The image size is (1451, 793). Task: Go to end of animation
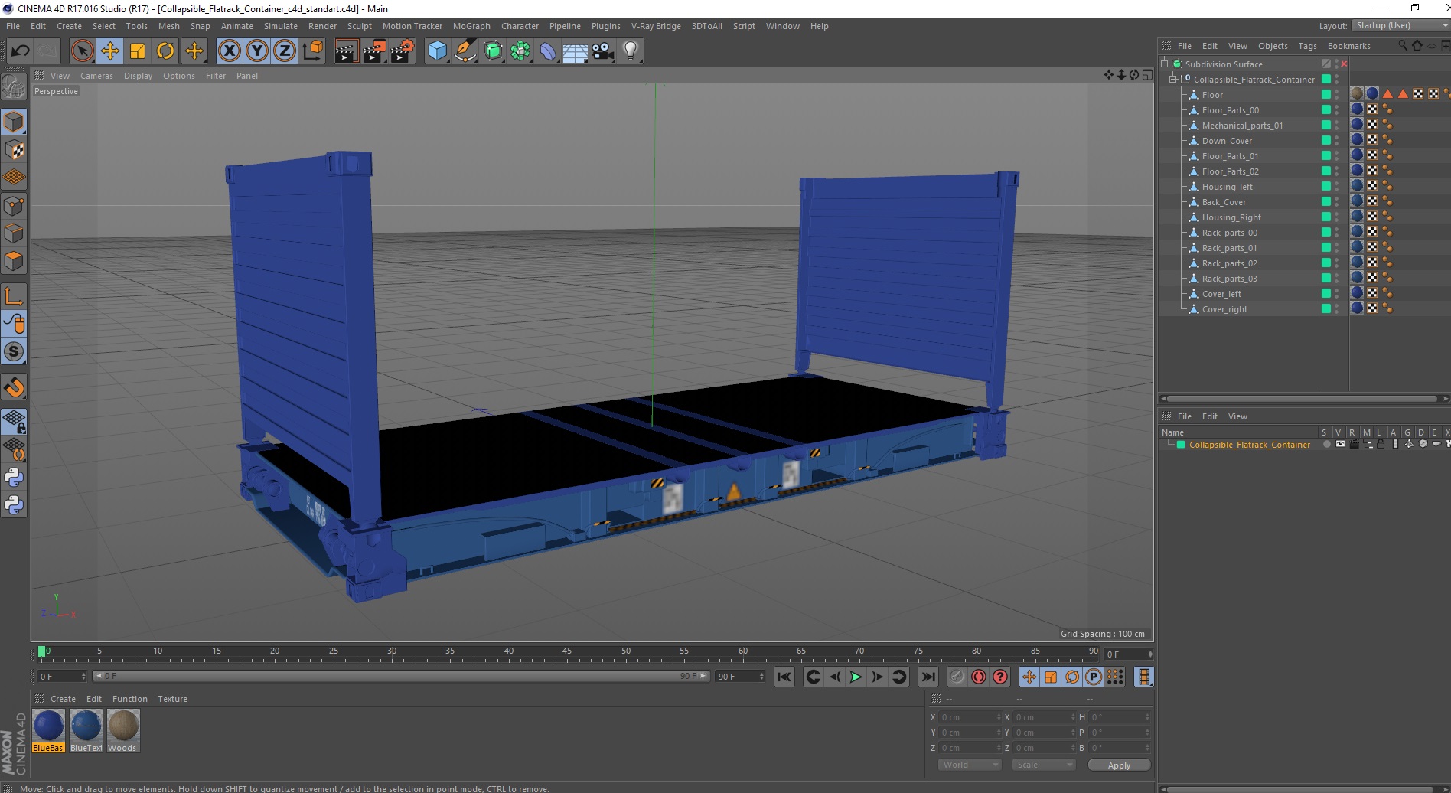pos(928,677)
